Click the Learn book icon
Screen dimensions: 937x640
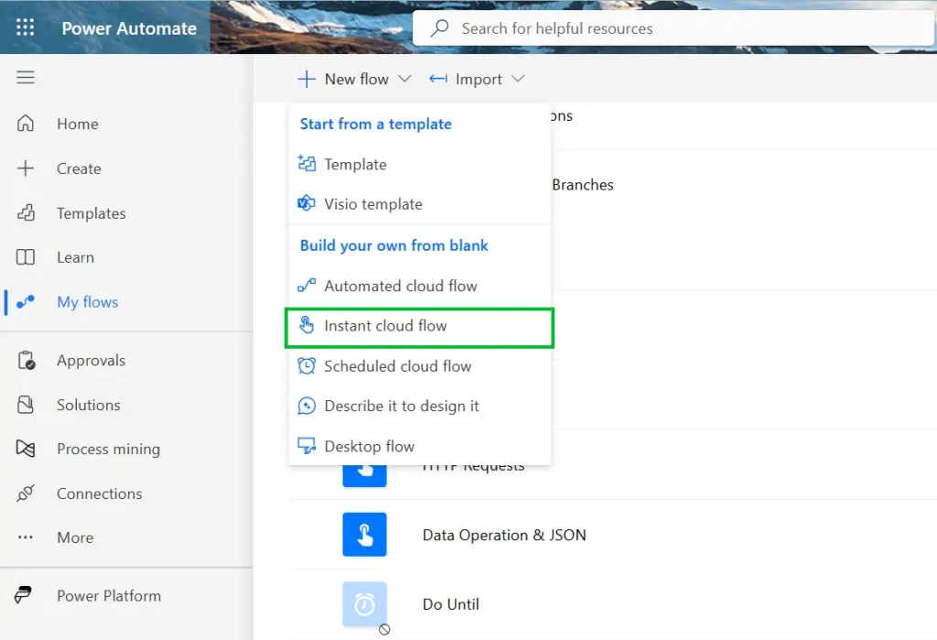point(25,257)
